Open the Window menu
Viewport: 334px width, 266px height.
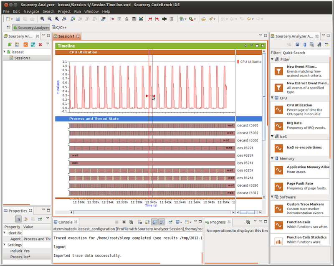coord(91,12)
